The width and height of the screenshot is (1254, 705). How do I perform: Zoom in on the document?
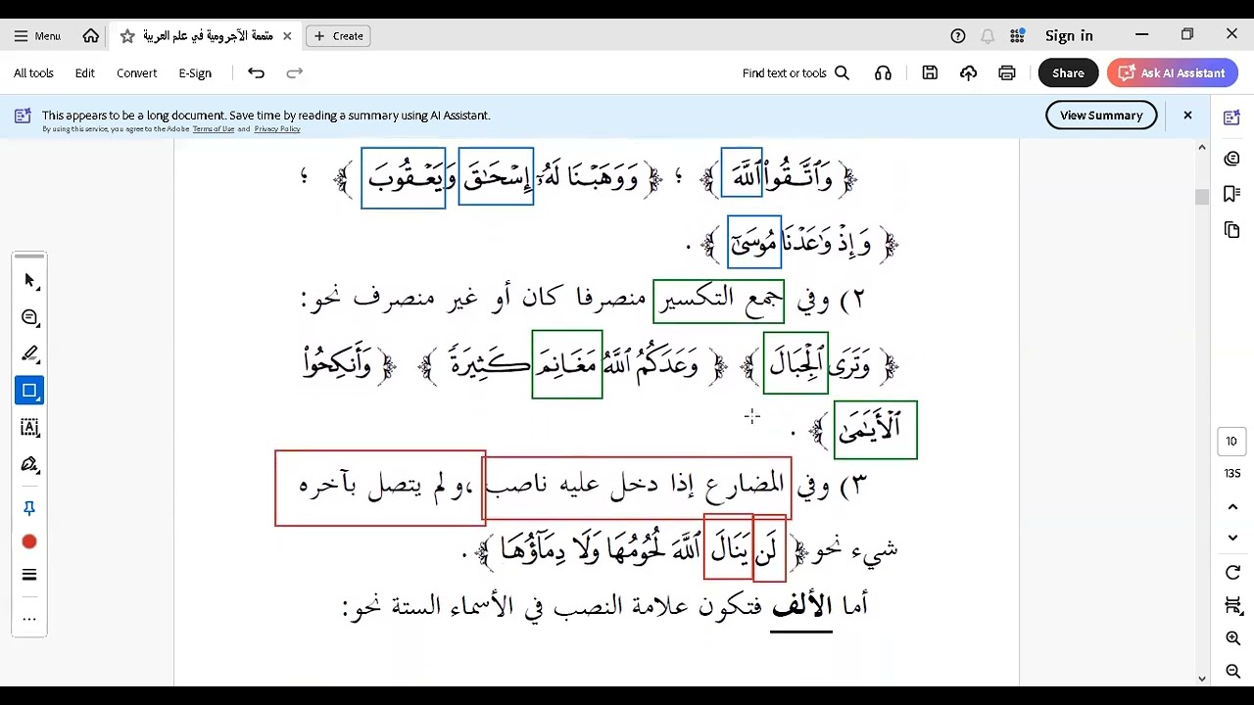click(x=1232, y=638)
